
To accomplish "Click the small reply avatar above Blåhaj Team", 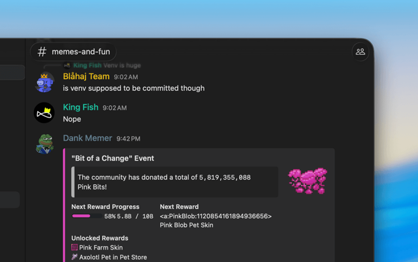I will pos(67,65).
